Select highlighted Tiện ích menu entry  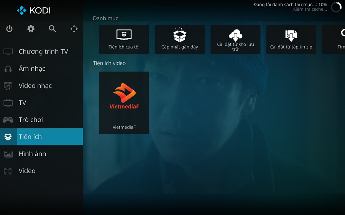[x=41, y=137]
